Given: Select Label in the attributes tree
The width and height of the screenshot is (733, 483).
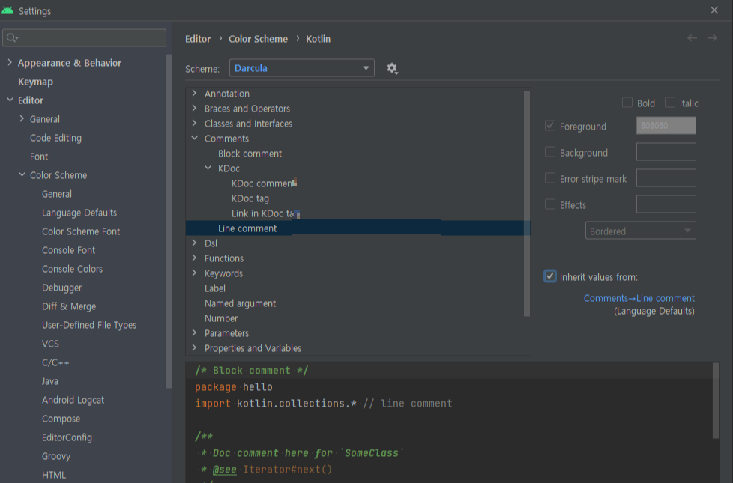Looking at the screenshot, I should point(215,288).
